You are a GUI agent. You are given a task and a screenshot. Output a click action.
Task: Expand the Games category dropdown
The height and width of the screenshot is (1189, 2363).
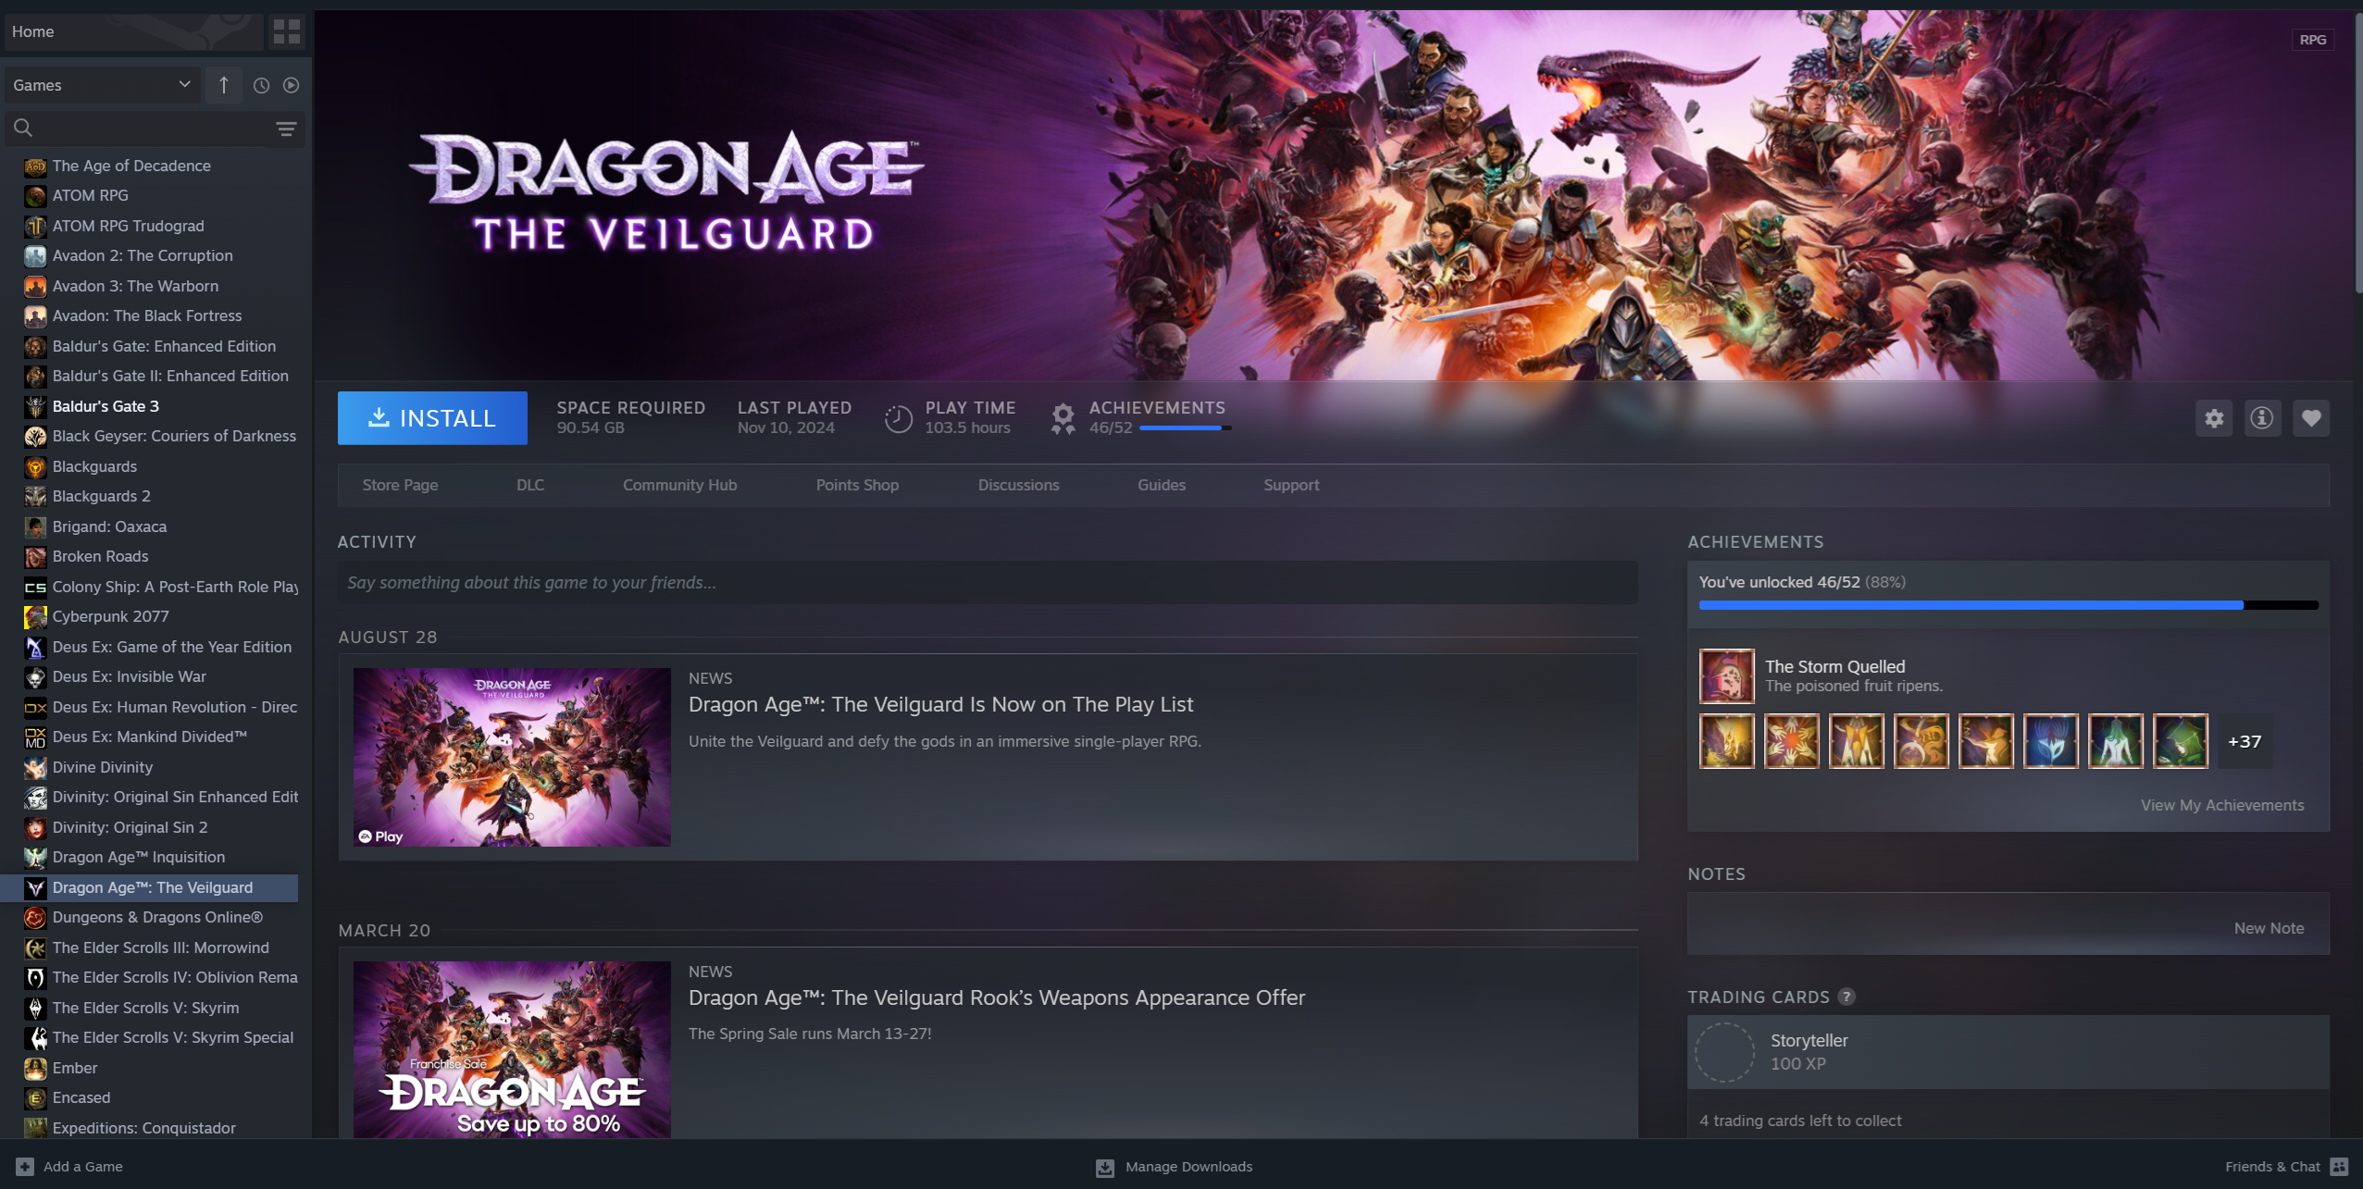click(x=102, y=85)
